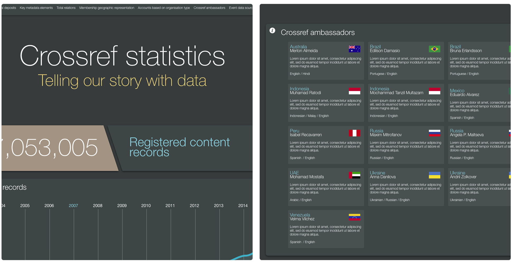Open Membership geographic representation tab
Image resolution: width=512 pixels, height=264 pixels.
tap(107, 8)
